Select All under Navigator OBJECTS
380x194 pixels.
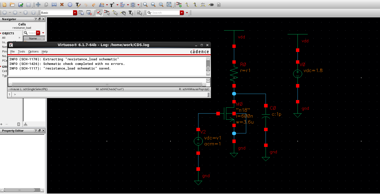click(x=4, y=38)
